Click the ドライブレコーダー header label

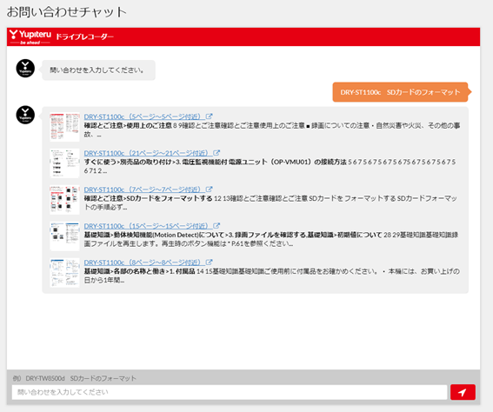click(84, 37)
